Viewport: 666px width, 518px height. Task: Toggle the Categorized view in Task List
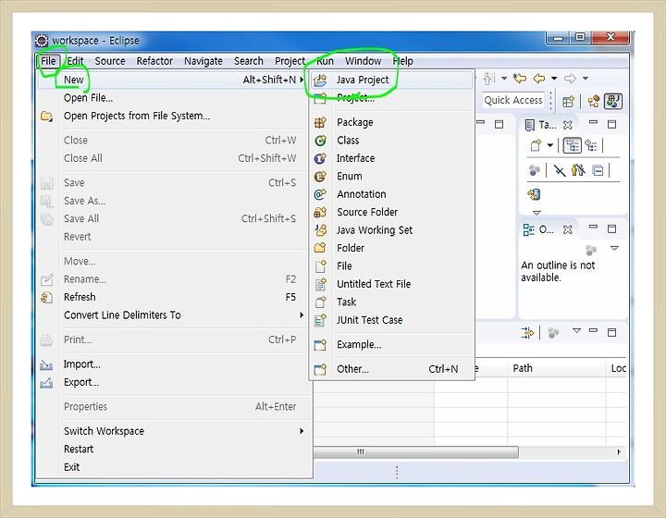(x=573, y=145)
